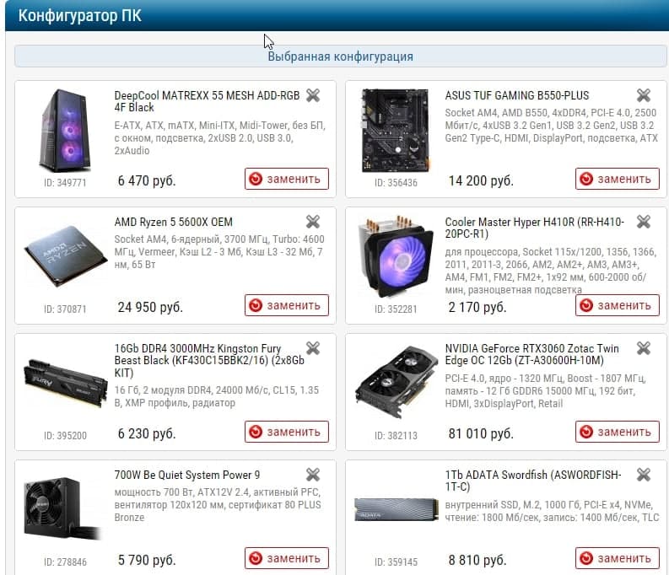Viewport: 669px width, 575px height.
Task: Click the Выбранная конфигурация header bar
Action: point(341,56)
